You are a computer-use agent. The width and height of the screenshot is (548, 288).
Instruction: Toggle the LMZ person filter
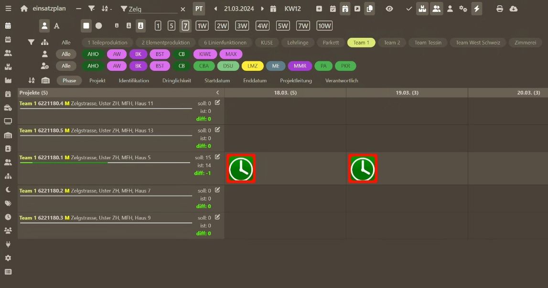[x=252, y=66]
